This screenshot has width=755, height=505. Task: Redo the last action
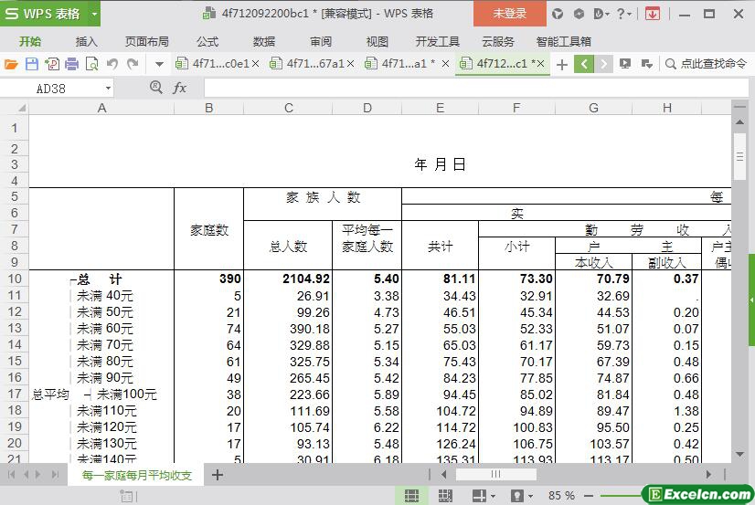(x=133, y=64)
